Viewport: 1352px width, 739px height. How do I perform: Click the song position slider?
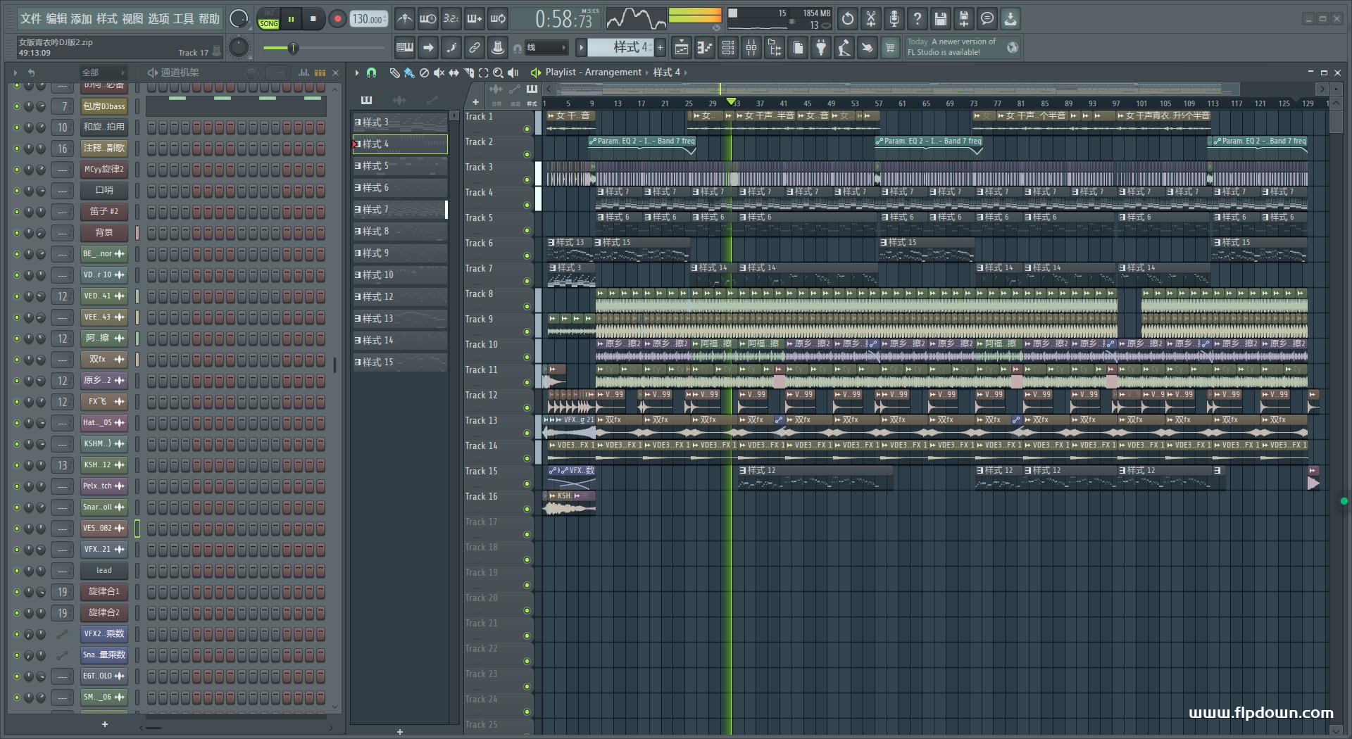click(x=324, y=48)
